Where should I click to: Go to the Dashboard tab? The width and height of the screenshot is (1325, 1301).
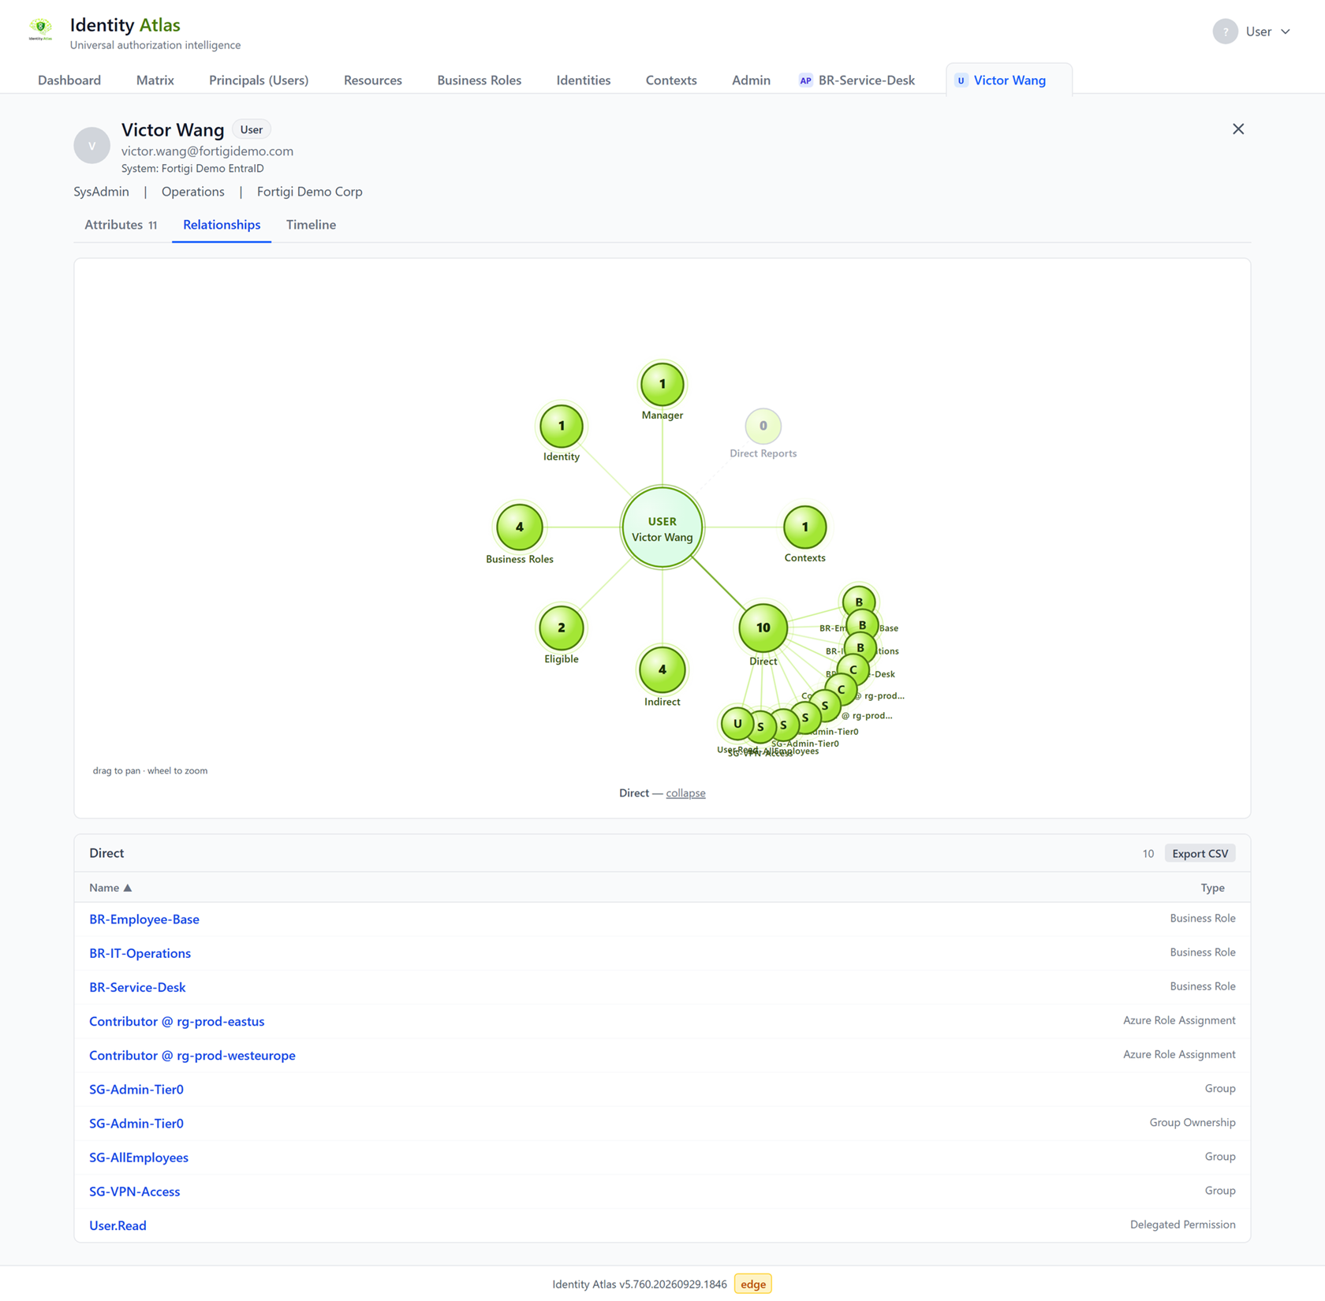[x=69, y=80]
